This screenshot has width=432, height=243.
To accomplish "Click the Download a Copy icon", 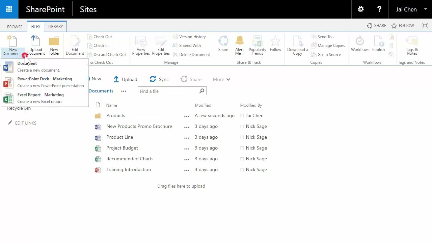I will (298, 41).
